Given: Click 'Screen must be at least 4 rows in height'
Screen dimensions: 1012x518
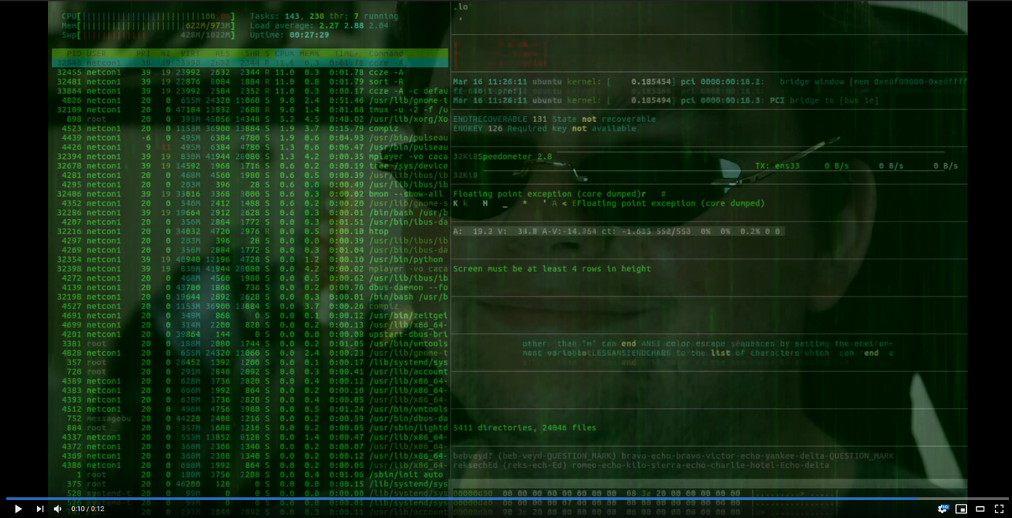Looking at the screenshot, I should click(552, 269).
